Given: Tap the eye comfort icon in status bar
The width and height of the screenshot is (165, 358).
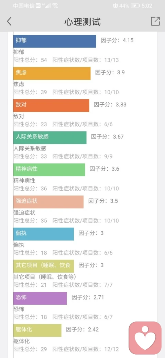Looking at the screenshot, I should click(115, 6).
